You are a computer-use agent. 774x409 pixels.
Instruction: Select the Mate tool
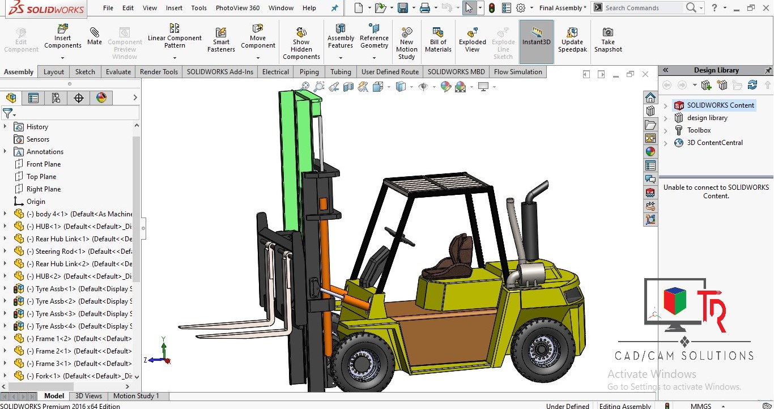(x=95, y=36)
